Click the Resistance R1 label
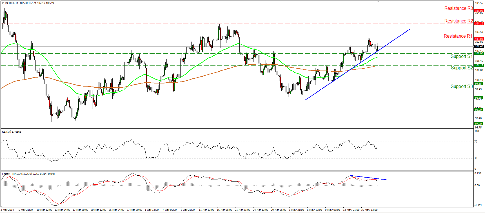Image resolution: width=485 pixels, height=213 pixels. (x=458, y=36)
